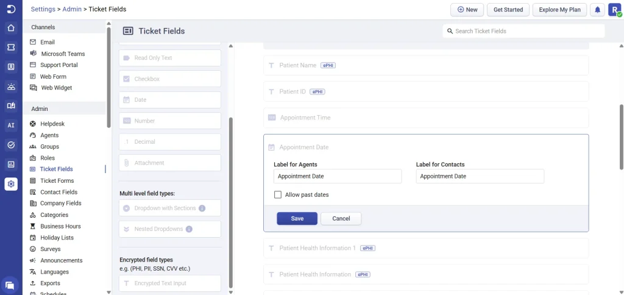Open Groups admin page
The width and height of the screenshot is (624, 295).
point(49,146)
